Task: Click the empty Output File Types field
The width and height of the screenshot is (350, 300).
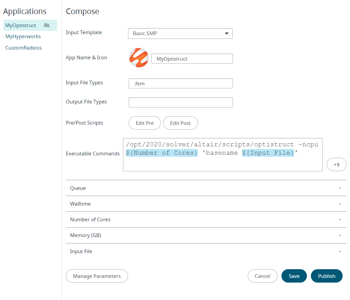Action: (x=181, y=102)
